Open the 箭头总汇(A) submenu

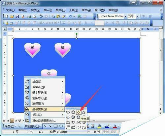point(45,98)
